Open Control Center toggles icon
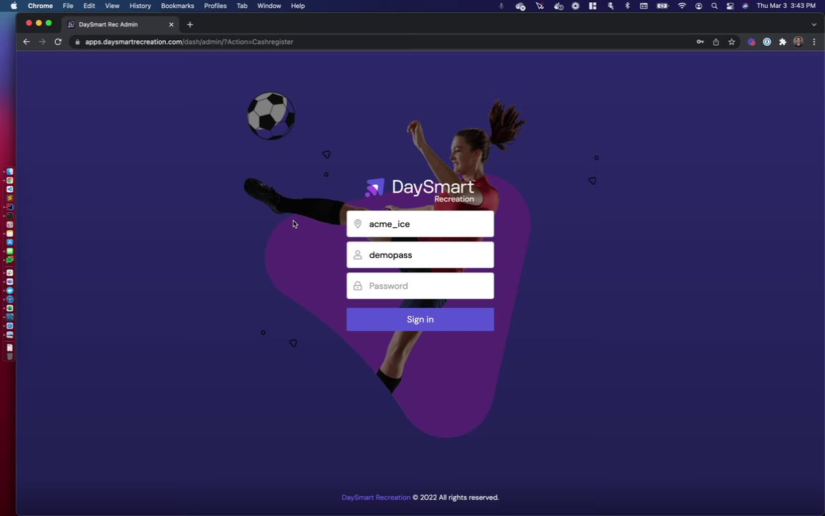The height and width of the screenshot is (516, 825). 730,6
